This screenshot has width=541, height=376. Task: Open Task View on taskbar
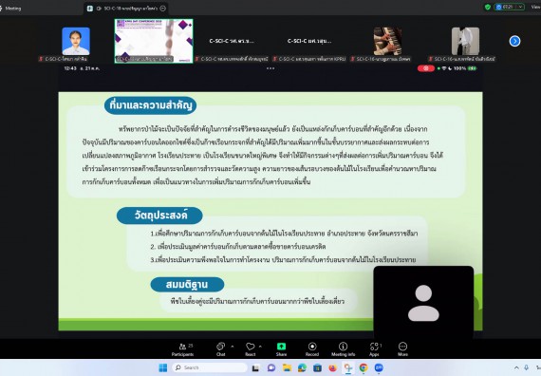(x=255, y=368)
